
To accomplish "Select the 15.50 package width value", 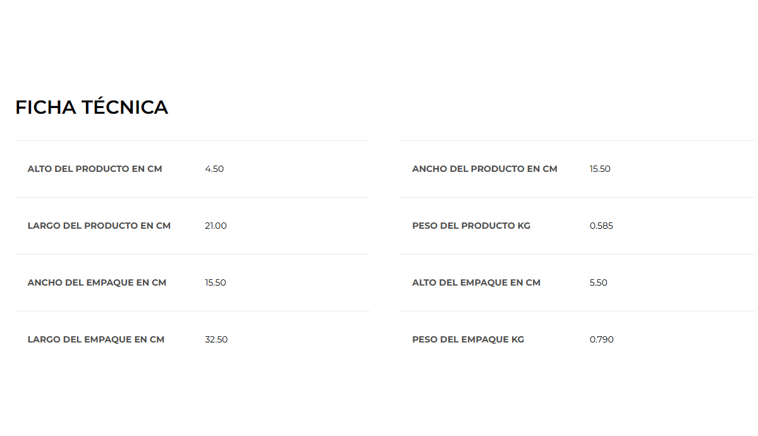I will (x=216, y=282).
